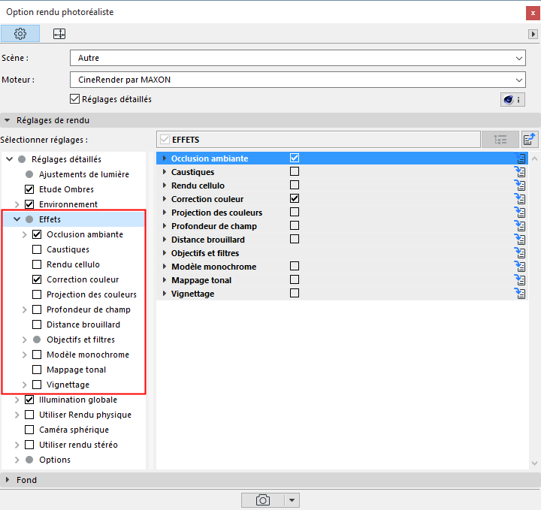Click jump icon on Distance brouillard row
The width and height of the screenshot is (541, 510).
(x=520, y=240)
